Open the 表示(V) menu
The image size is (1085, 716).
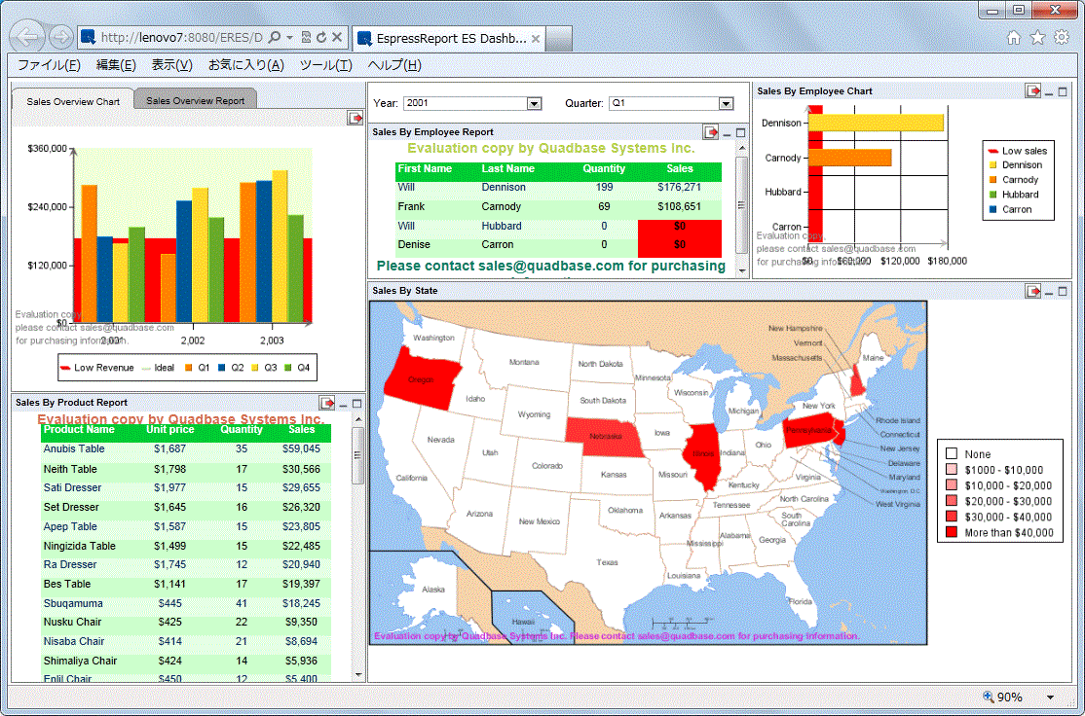pos(171,65)
